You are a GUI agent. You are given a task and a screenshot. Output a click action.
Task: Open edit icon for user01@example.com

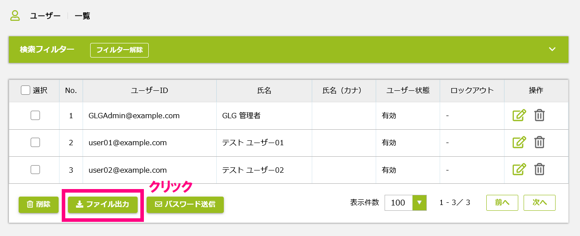[x=519, y=143]
